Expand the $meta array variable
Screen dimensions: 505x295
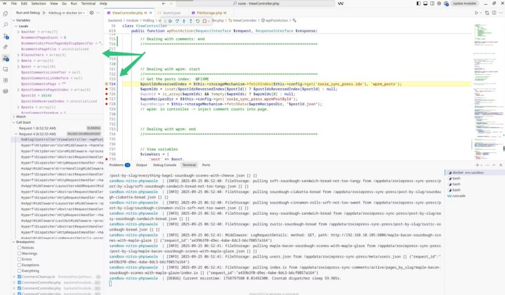click(x=18, y=61)
